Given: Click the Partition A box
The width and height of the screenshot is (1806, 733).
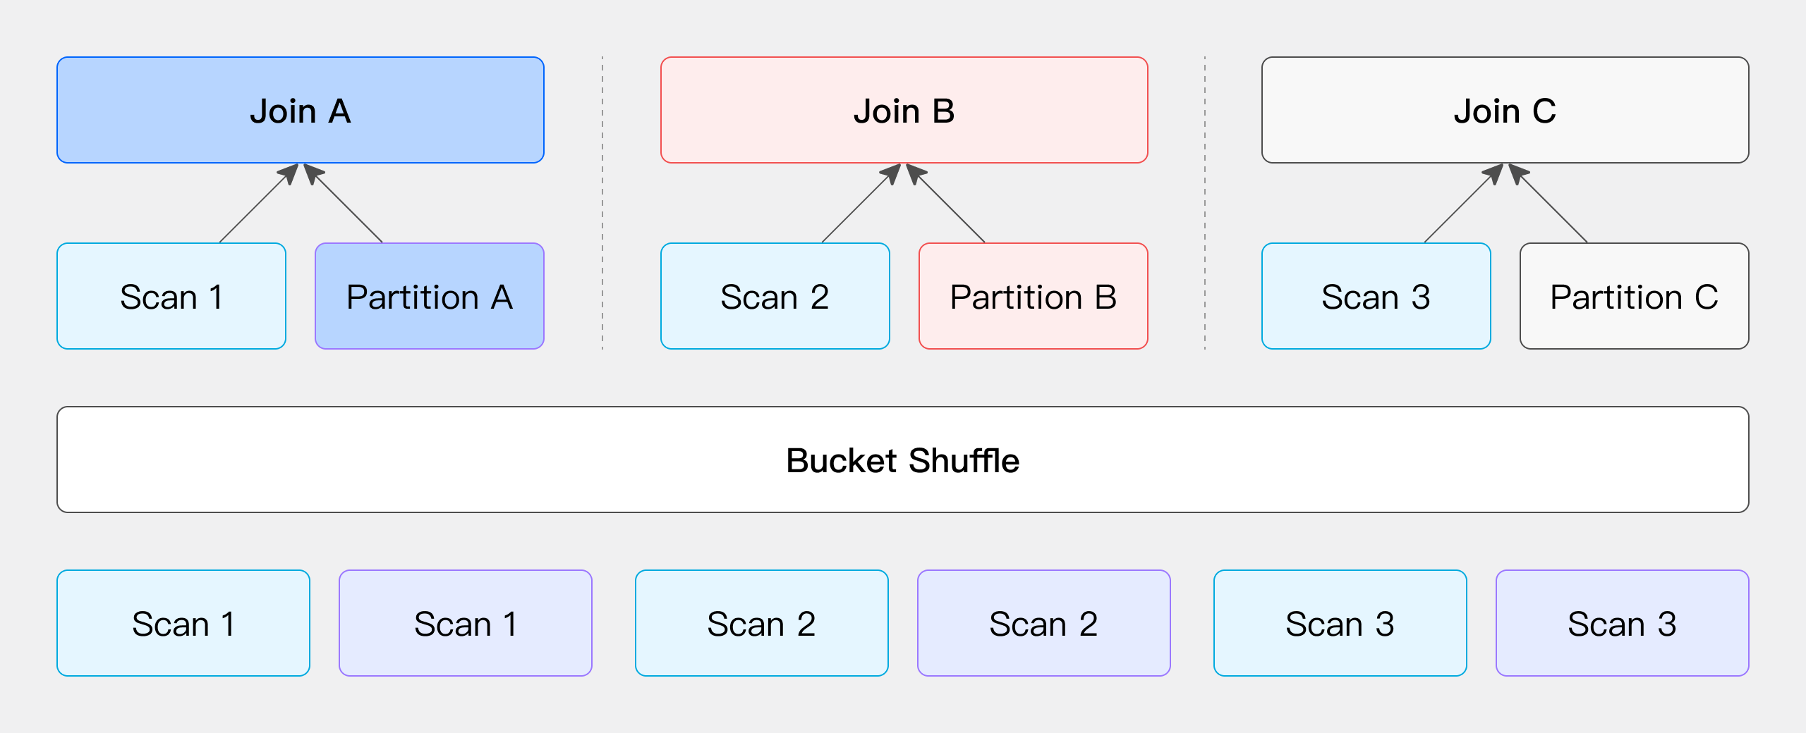Looking at the screenshot, I should click(429, 296).
